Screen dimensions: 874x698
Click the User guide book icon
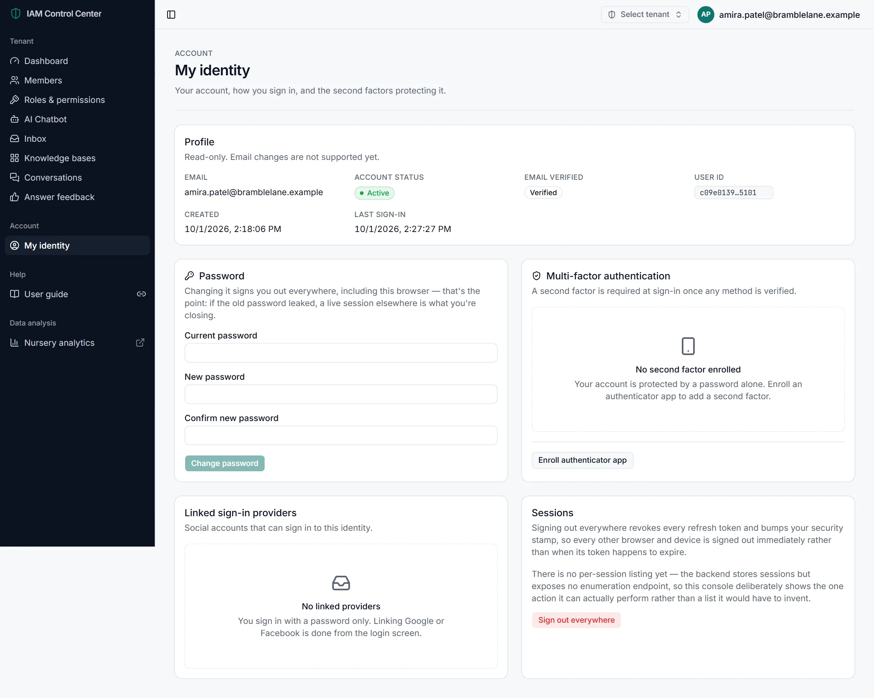[15, 294]
